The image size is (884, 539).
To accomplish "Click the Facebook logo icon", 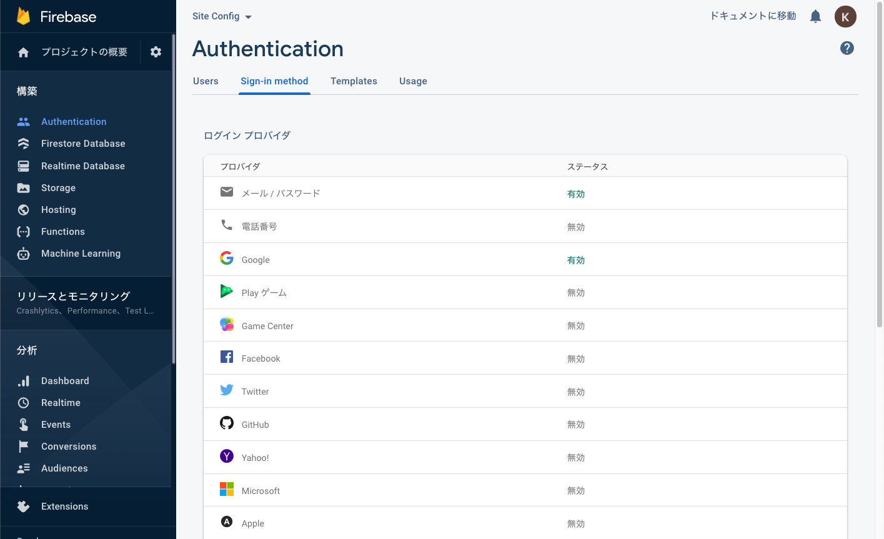I will [227, 357].
